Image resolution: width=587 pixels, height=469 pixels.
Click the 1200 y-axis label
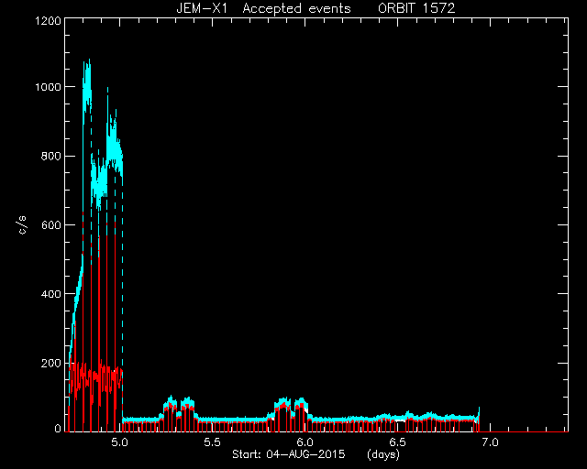(x=48, y=20)
